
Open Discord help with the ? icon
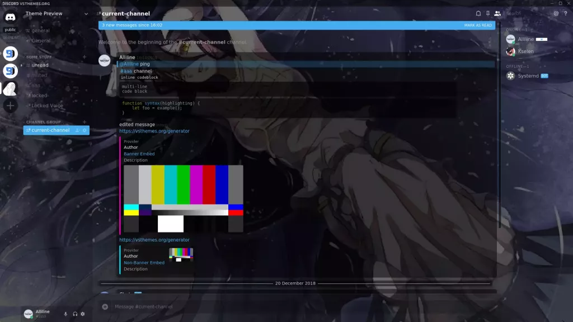(x=566, y=13)
